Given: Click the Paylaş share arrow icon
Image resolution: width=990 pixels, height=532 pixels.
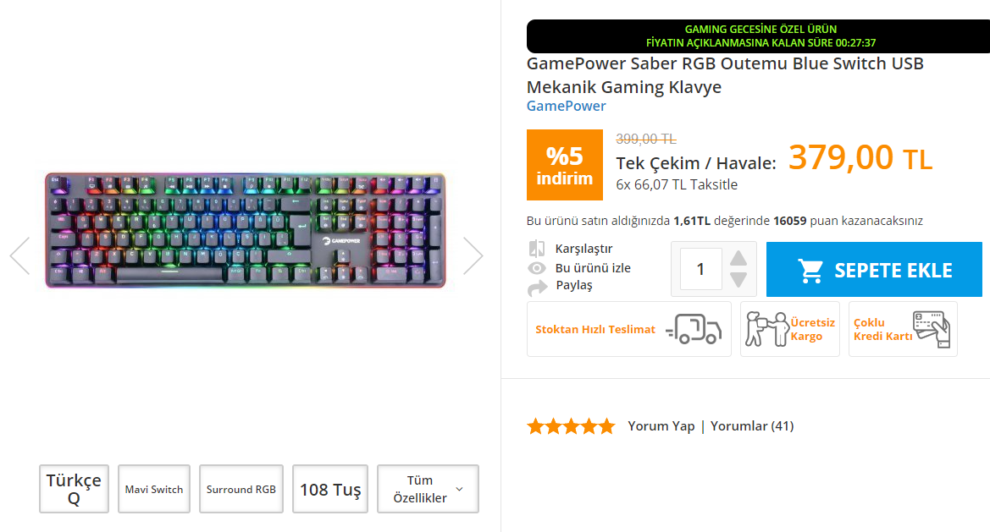Looking at the screenshot, I should pyautogui.click(x=537, y=287).
